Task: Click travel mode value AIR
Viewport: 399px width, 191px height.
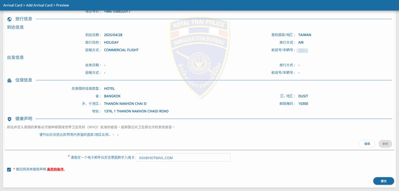Action: tap(301, 43)
